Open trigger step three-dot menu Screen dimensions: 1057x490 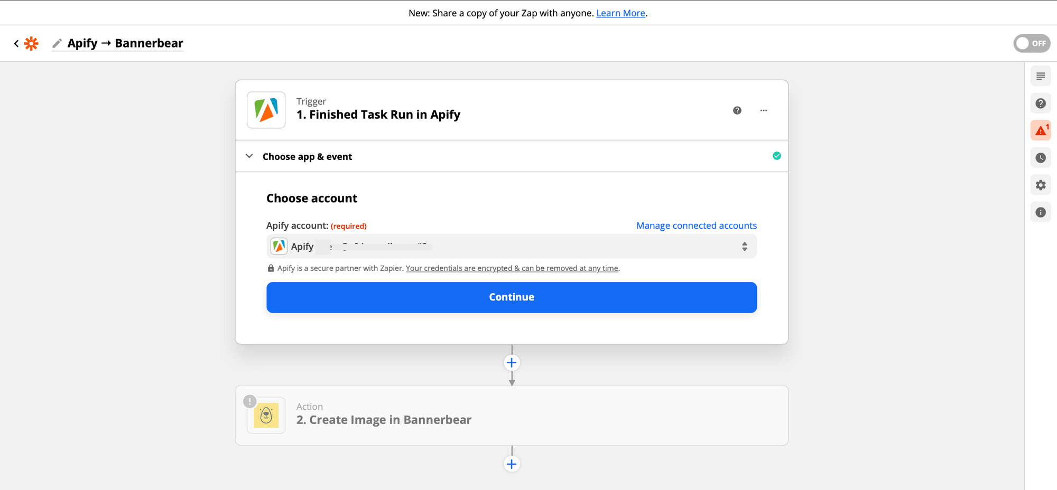tap(764, 110)
